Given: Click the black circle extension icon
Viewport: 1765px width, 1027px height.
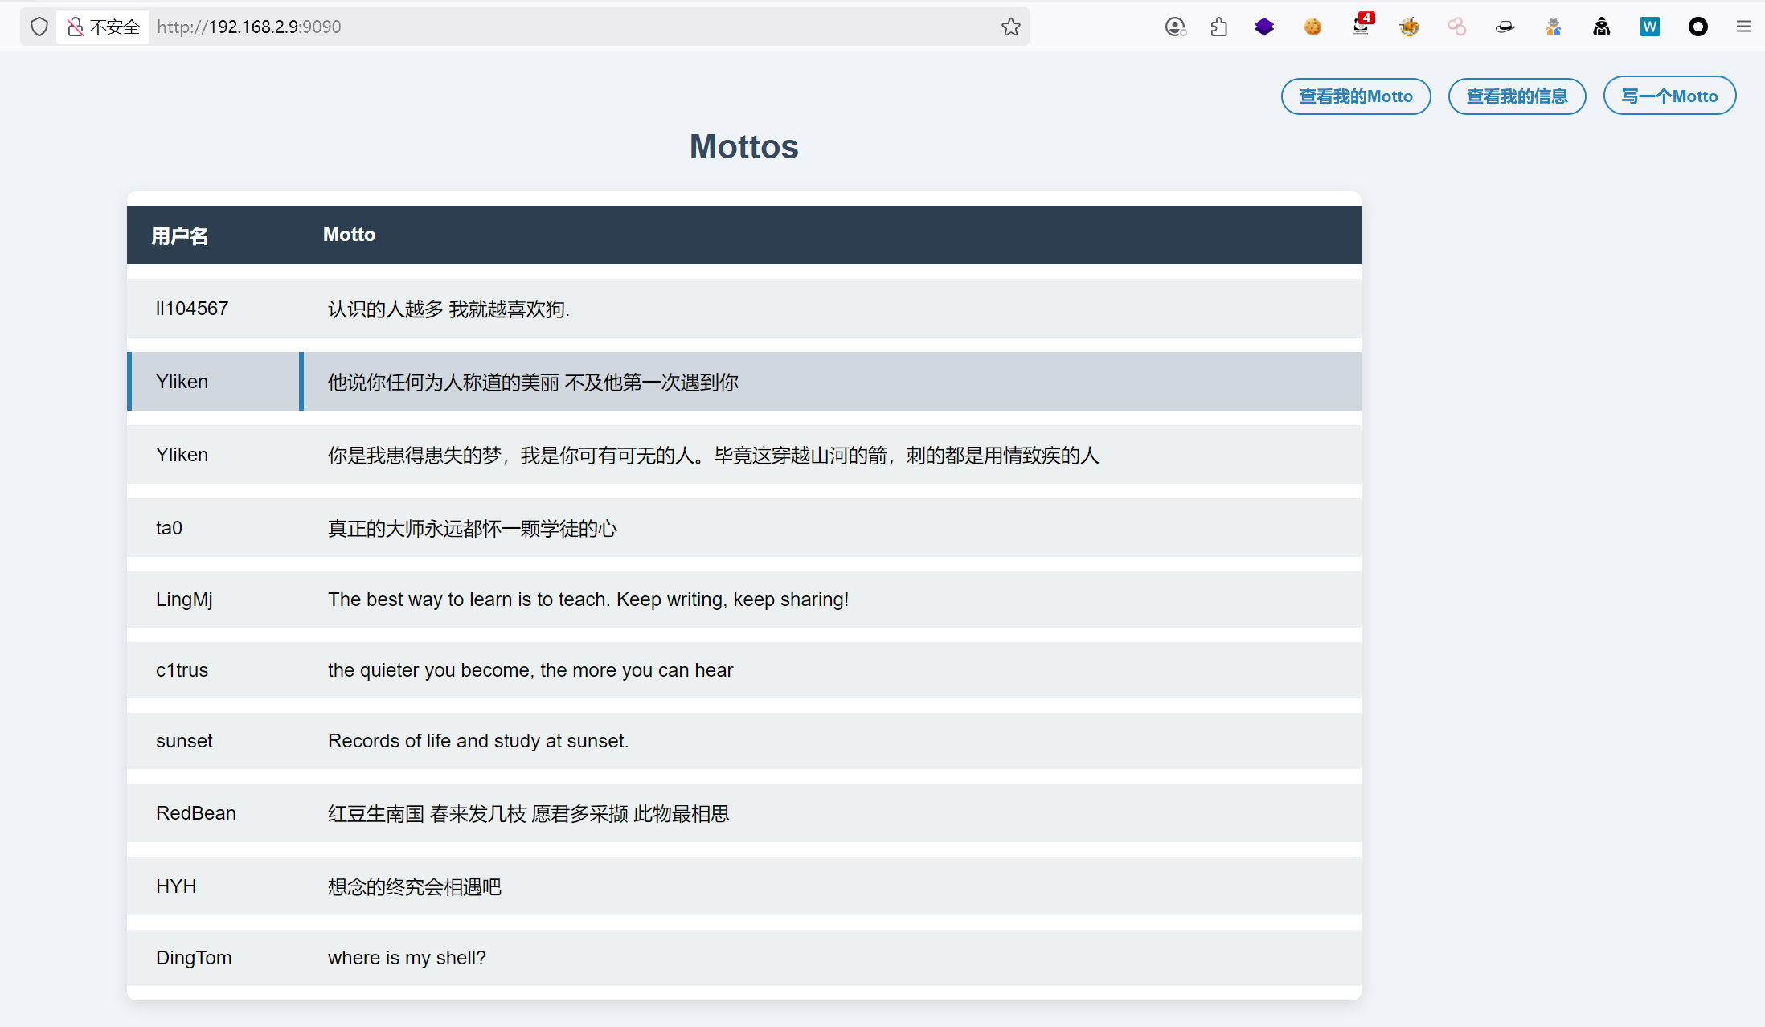Looking at the screenshot, I should point(1697,27).
